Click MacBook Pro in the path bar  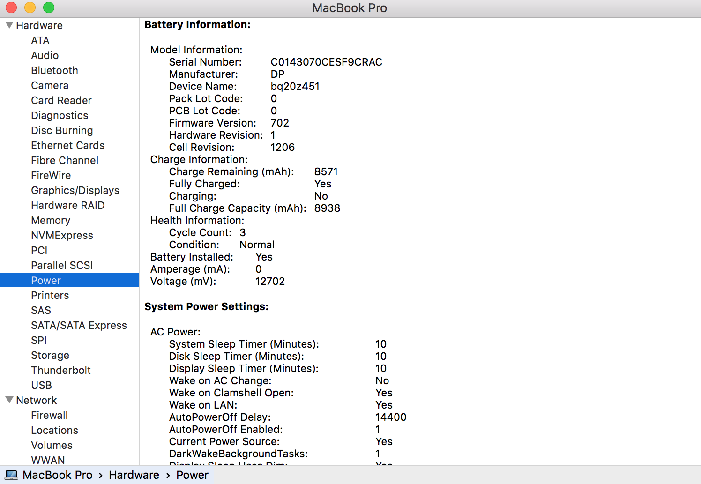click(x=58, y=475)
